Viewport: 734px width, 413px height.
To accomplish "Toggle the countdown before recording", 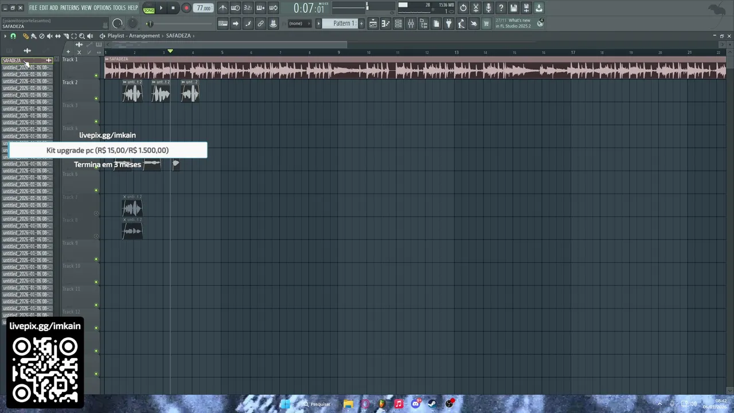I will coord(248,8).
